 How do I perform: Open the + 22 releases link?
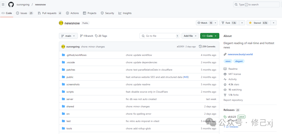point(231,127)
